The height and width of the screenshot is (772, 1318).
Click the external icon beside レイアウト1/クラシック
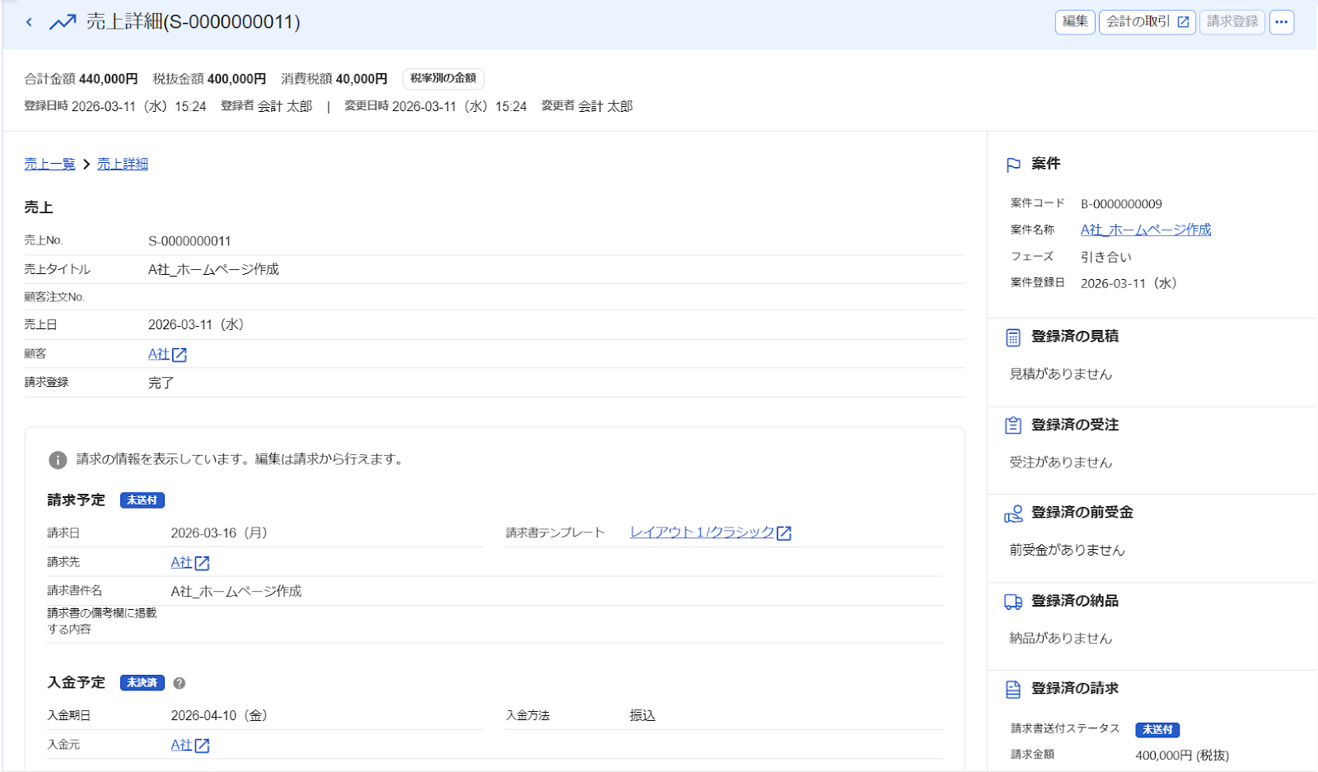pos(784,533)
